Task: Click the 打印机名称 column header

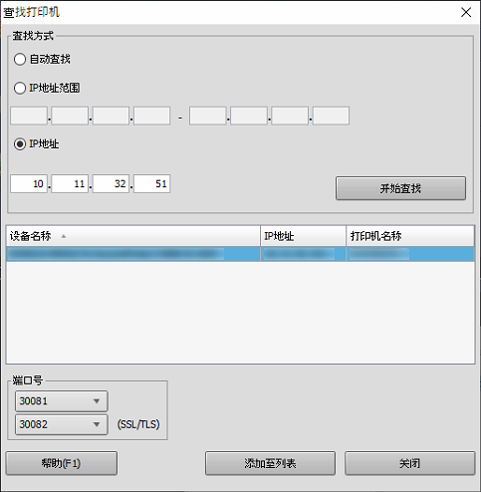Action: coord(410,236)
